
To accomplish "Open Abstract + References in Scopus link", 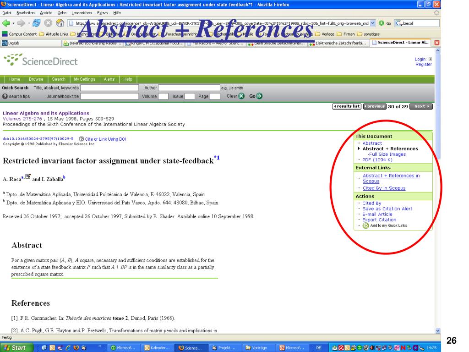I will [x=391, y=178].
